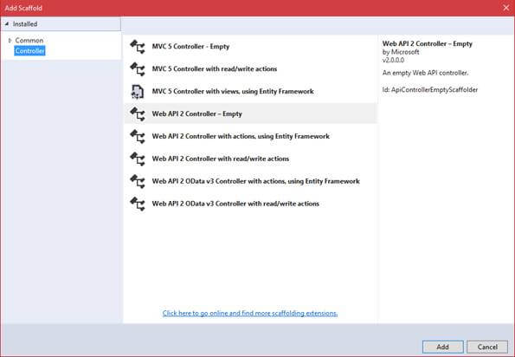
Task: Click icon beside MVC 5 Controller with read/write actions
Action: (x=138, y=69)
